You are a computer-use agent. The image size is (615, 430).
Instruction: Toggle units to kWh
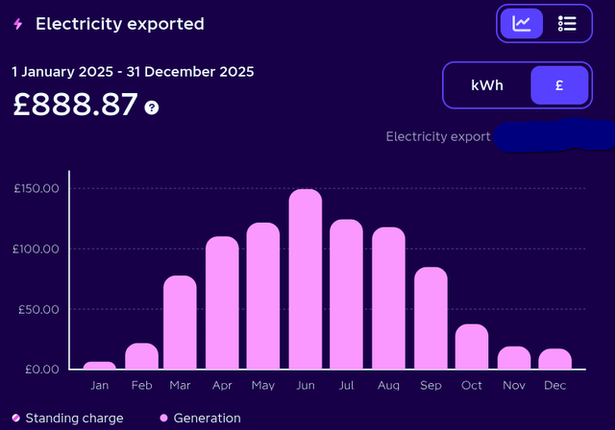[487, 85]
